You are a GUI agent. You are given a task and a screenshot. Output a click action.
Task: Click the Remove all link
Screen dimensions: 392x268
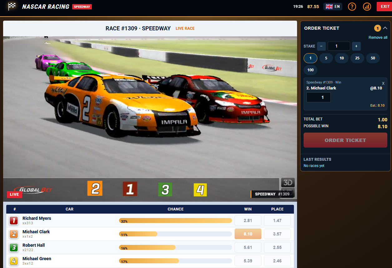pyautogui.click(x=378, y=38)
